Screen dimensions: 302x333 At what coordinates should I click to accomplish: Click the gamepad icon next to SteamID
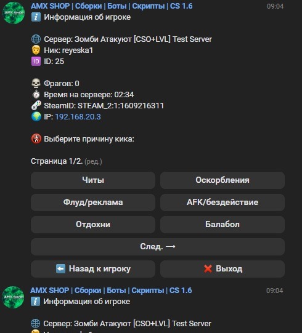[x=36, y=105]
